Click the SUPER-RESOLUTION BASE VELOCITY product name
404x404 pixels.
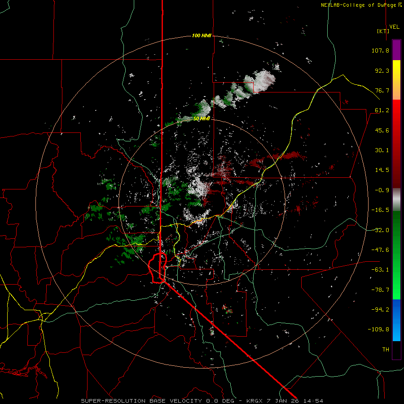(141, 401)
